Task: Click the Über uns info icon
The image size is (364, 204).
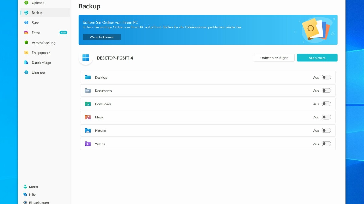Action: pyautogui.click(x=26, y=73)
